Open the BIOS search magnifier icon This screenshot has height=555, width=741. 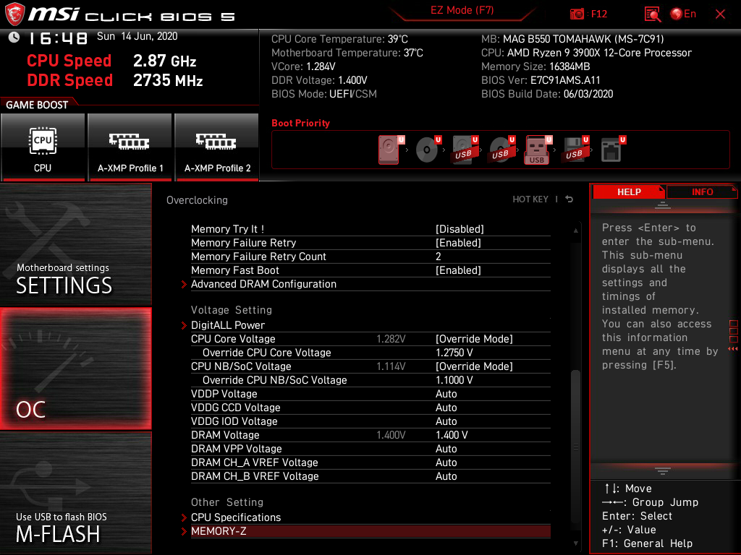click(653, 14)
